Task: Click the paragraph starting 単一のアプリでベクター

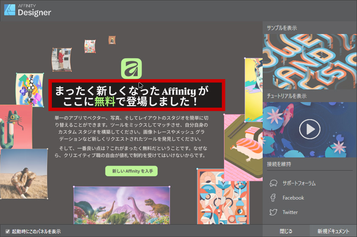Action: [x=131, y=128]
